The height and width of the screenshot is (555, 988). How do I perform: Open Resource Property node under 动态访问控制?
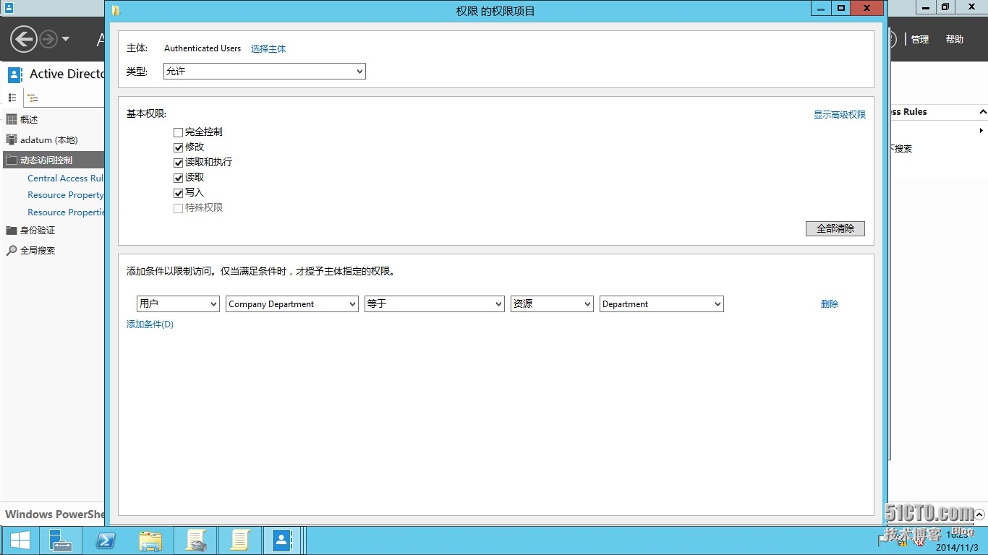(x=65, y=195)
